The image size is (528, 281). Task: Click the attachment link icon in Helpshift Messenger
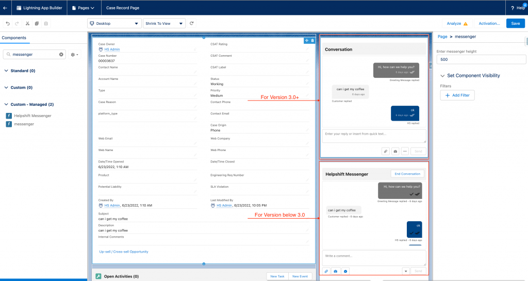[326, 271]
